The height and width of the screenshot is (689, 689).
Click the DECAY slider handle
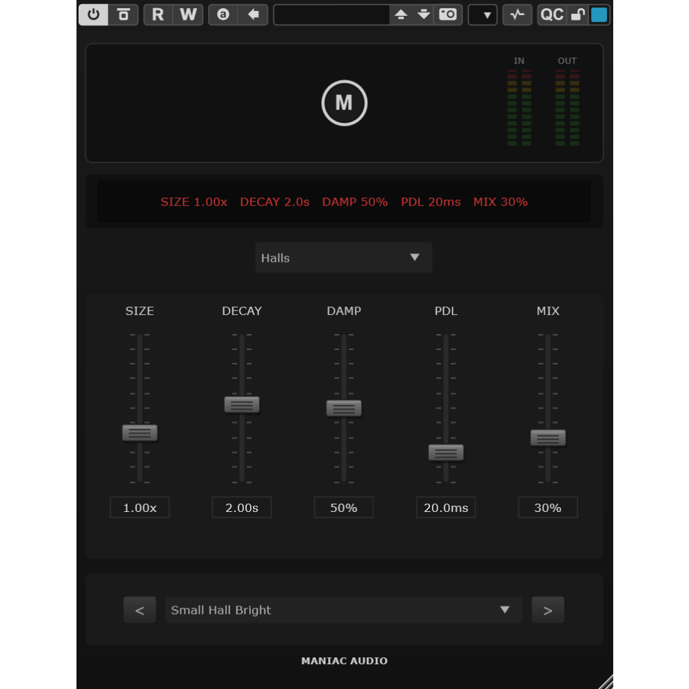point(242,405)
